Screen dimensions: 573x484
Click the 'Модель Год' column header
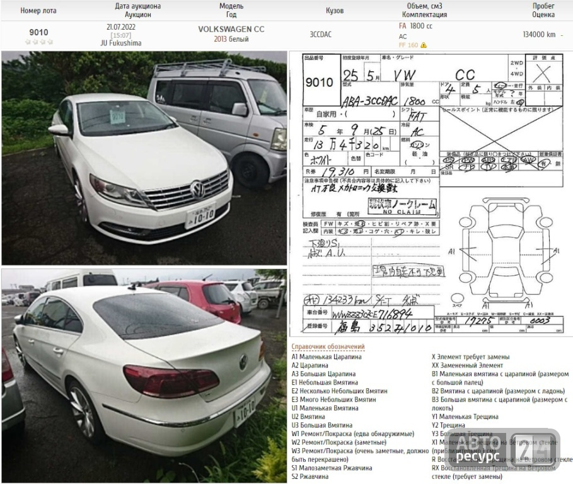(x=231, y=10)
